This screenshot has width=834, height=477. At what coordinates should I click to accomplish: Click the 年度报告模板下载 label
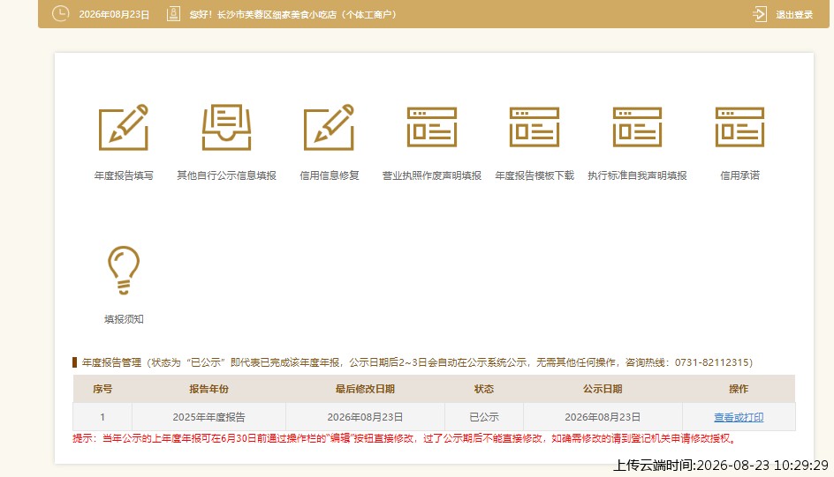(535, 175)
